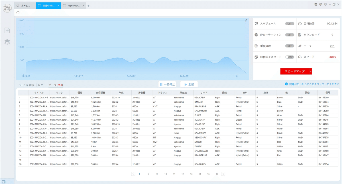Click the refresh reload icon
Viewport: 342px width, 184px height.
click(18, 13)
